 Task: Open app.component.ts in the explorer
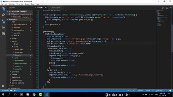pos(20,25)
